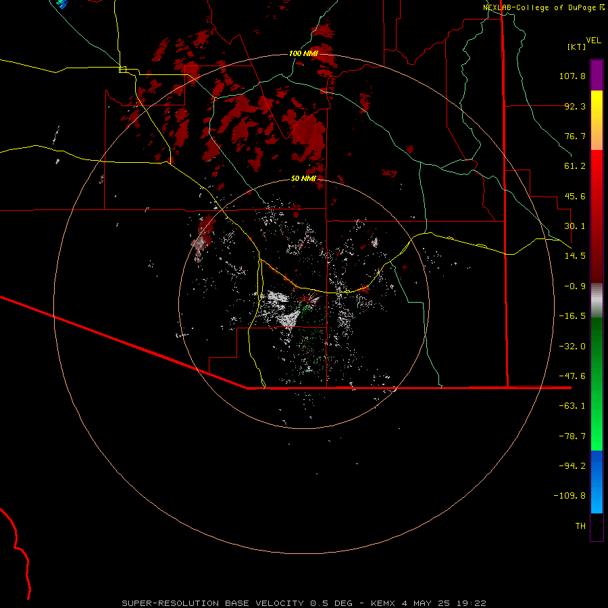This screenshot has height=608, width=608.
Task: Select the 107.8 velocity scale value
Action: (x=572, y=76)
